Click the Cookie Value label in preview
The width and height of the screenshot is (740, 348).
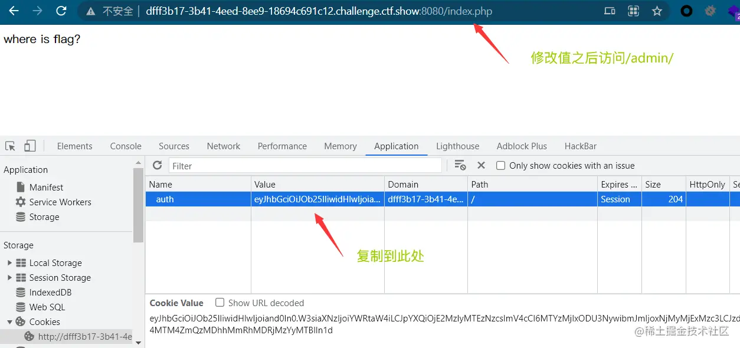[x=176, y=303]
